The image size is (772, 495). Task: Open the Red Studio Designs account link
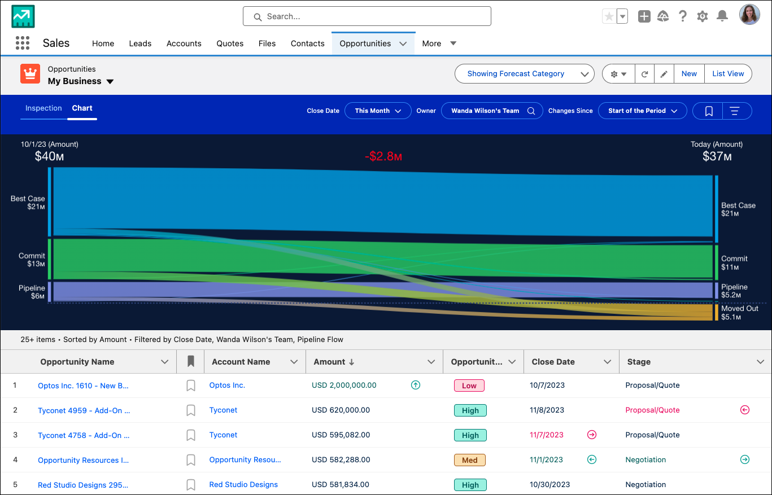tap(243, 484)
